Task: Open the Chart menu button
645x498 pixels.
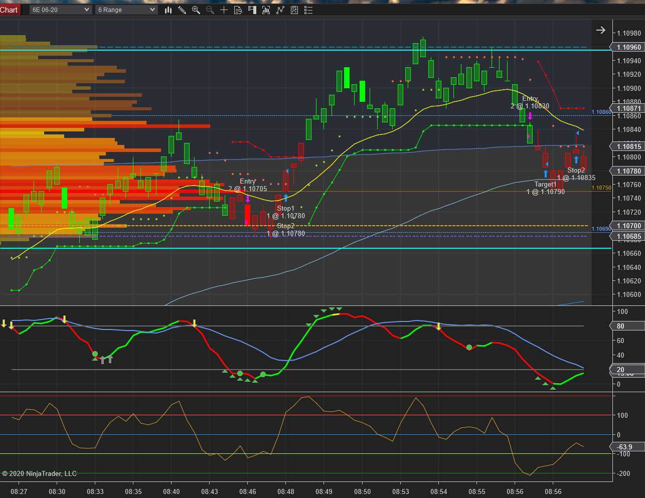Action: [x=10, y=10]
